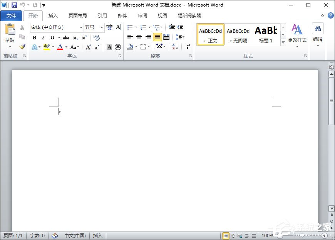Image resolution: width=335 pixels, height=240 pixels.
Task: Save document using Quick Access icon
Action: click(14, 5)
